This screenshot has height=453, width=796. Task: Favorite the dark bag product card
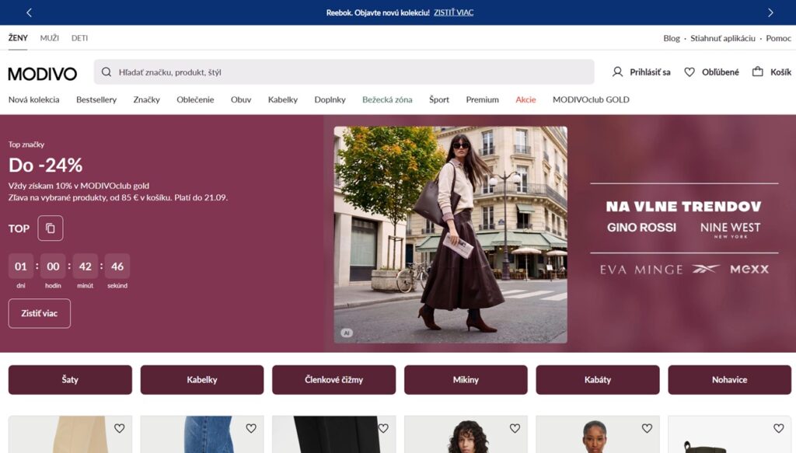point(779,428)
